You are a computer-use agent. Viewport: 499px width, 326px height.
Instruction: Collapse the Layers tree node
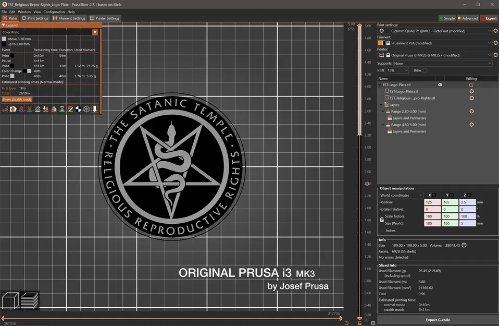382,104
